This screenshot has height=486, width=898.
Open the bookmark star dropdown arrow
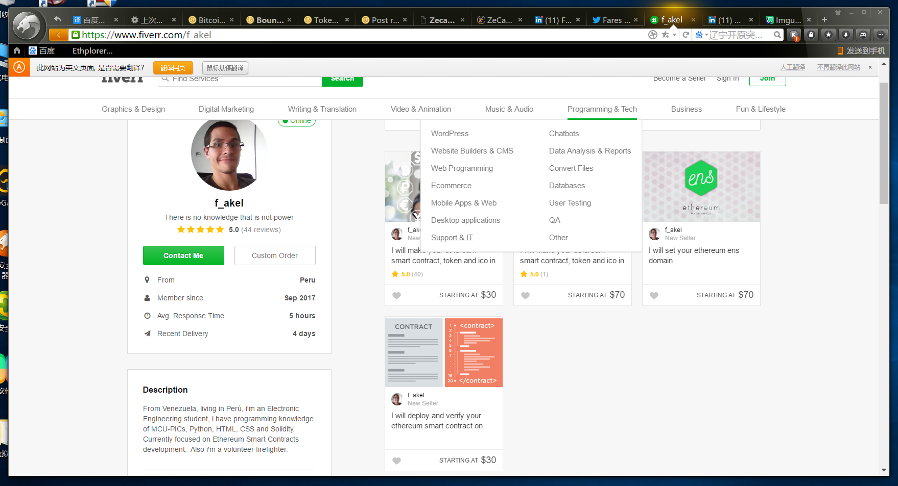[x=674, y=35]
